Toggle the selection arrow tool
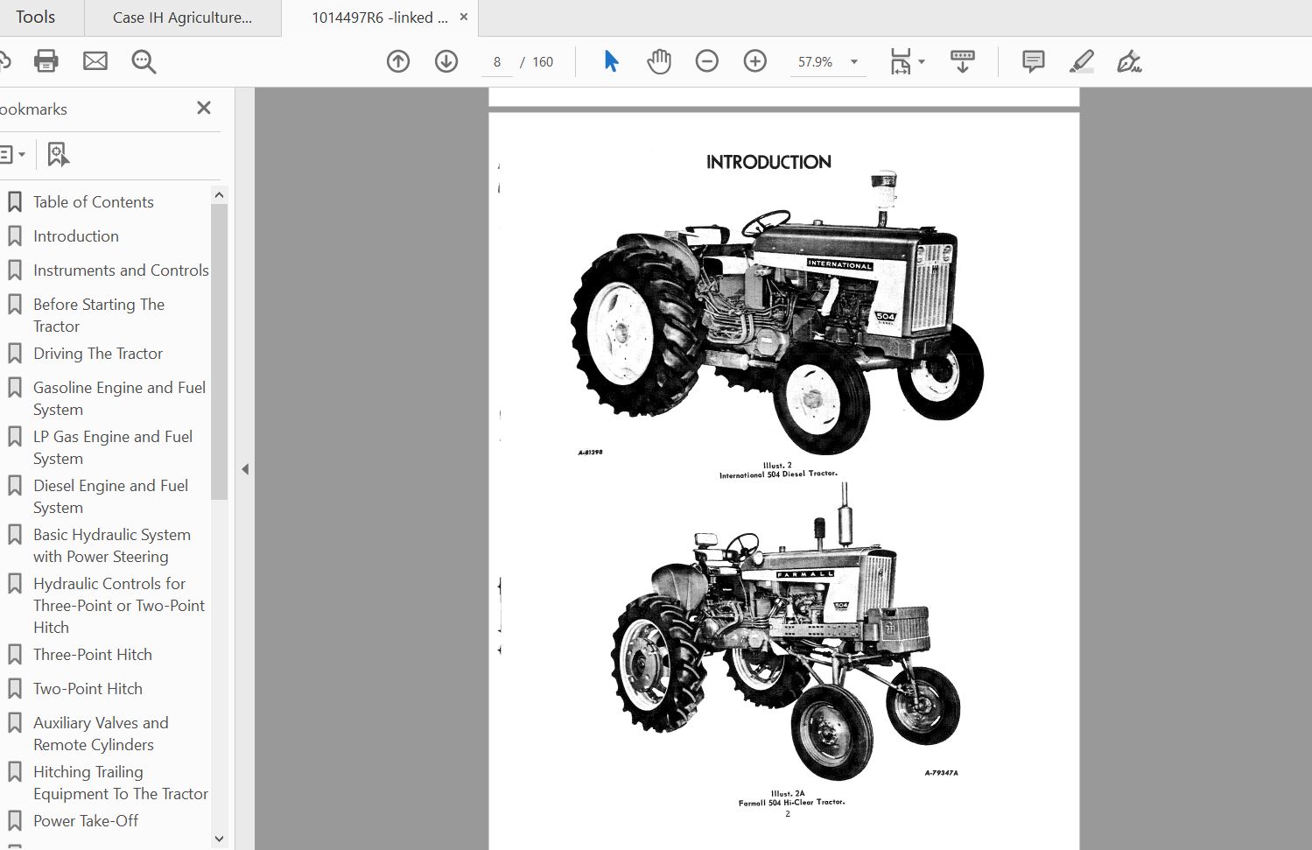1312x850 pixels. (610, 61)
